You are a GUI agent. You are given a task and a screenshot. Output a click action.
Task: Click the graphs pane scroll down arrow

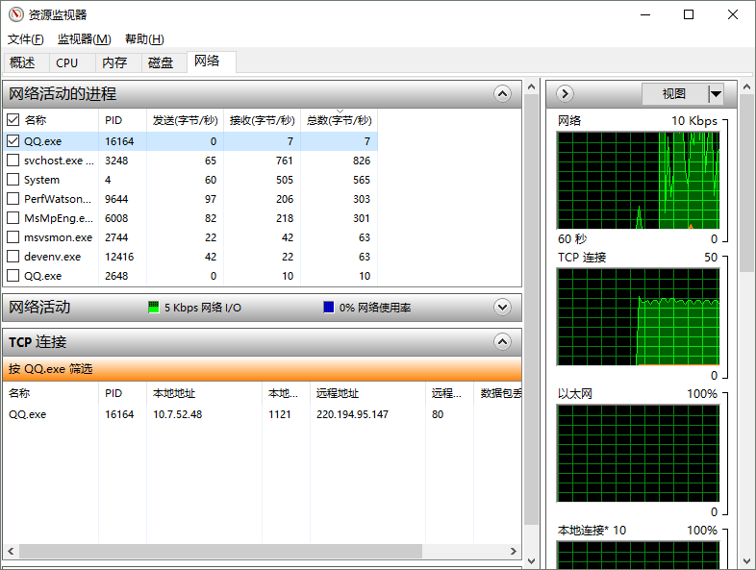point(746,560)
